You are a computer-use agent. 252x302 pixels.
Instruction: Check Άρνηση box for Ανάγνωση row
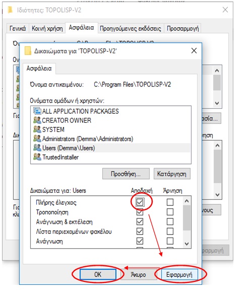170,241
